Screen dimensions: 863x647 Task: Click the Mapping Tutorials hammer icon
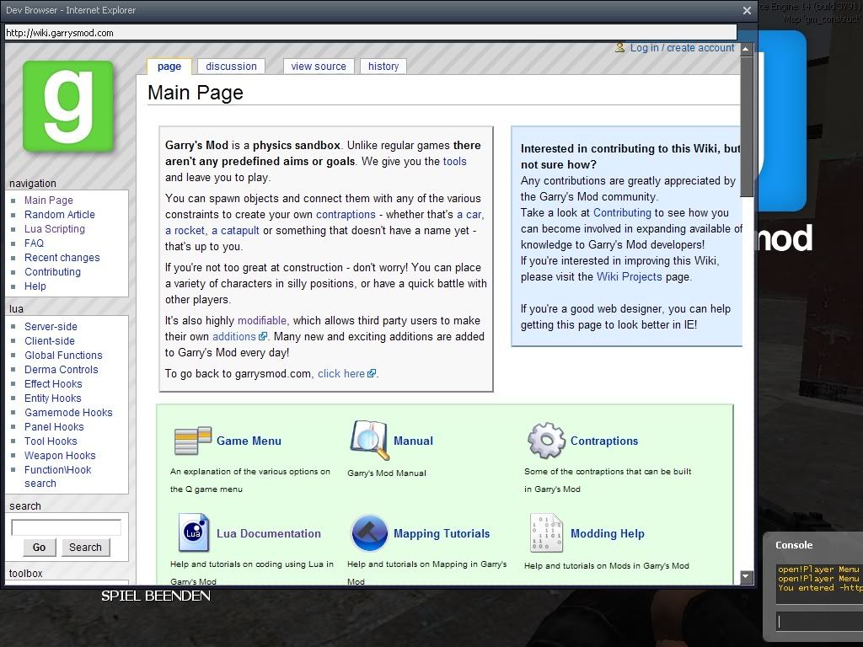[369, 532]
